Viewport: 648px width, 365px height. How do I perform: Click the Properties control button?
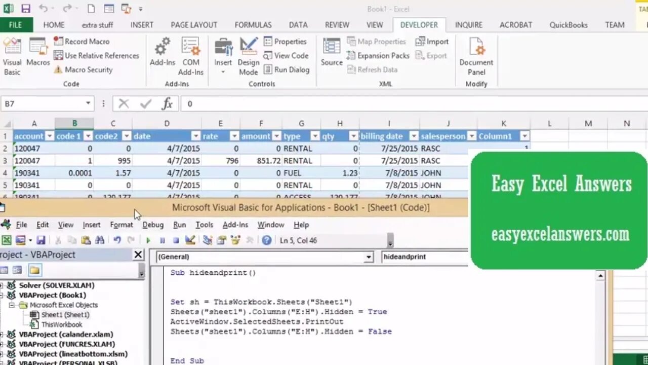click(285, 42)
